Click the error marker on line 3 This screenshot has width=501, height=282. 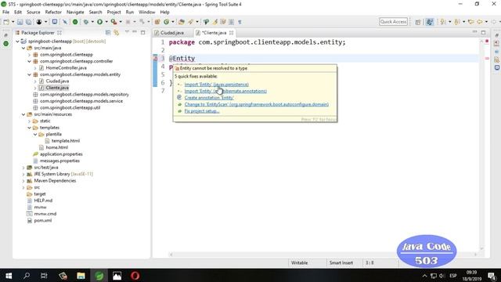click(x=155, y=58)
